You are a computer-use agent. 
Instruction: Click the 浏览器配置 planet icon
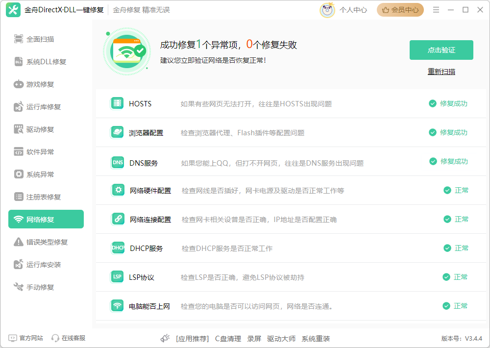[x=117, y=132]
